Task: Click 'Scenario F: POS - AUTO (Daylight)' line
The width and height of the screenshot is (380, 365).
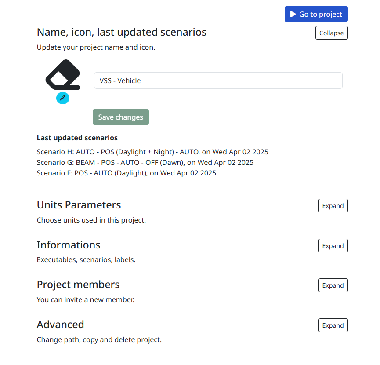Action: click(x=126, y=173)
